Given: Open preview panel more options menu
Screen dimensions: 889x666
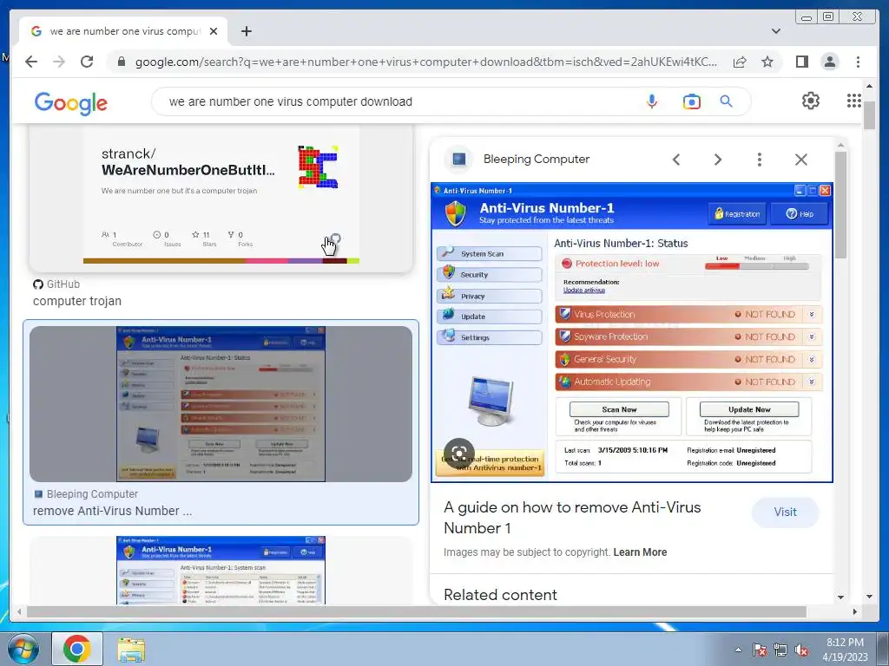Looking at the screenshot, I should pyautogui.click(x=759, y=160).
